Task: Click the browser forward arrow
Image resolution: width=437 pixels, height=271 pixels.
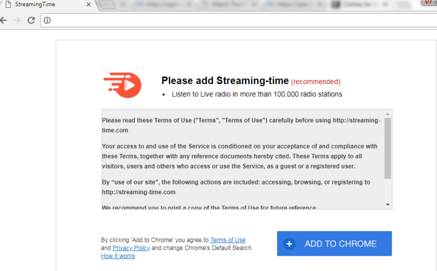Action: 17,20
